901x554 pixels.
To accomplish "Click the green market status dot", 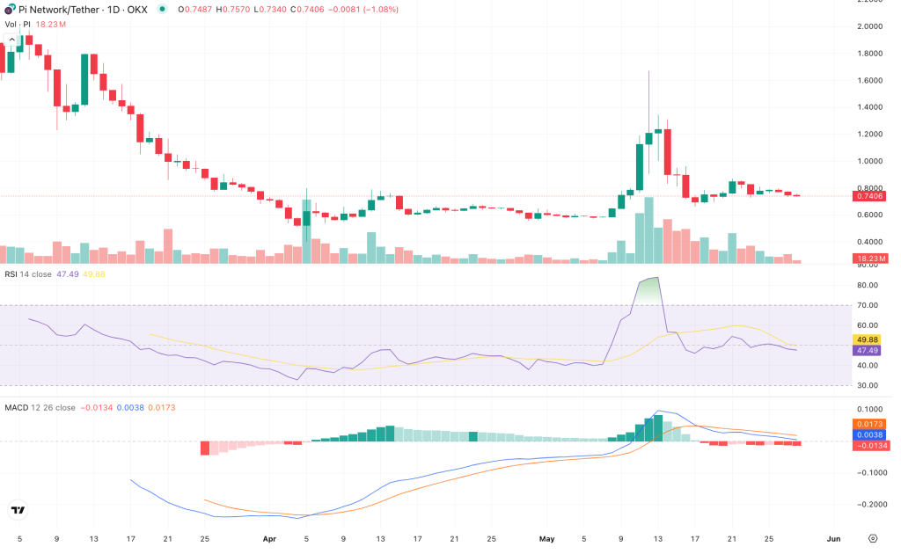I will click(163, 9).
